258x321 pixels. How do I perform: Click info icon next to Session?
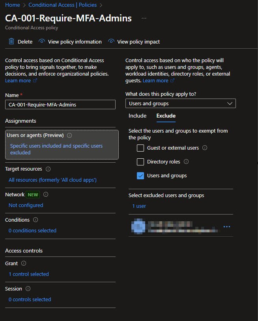28,289
